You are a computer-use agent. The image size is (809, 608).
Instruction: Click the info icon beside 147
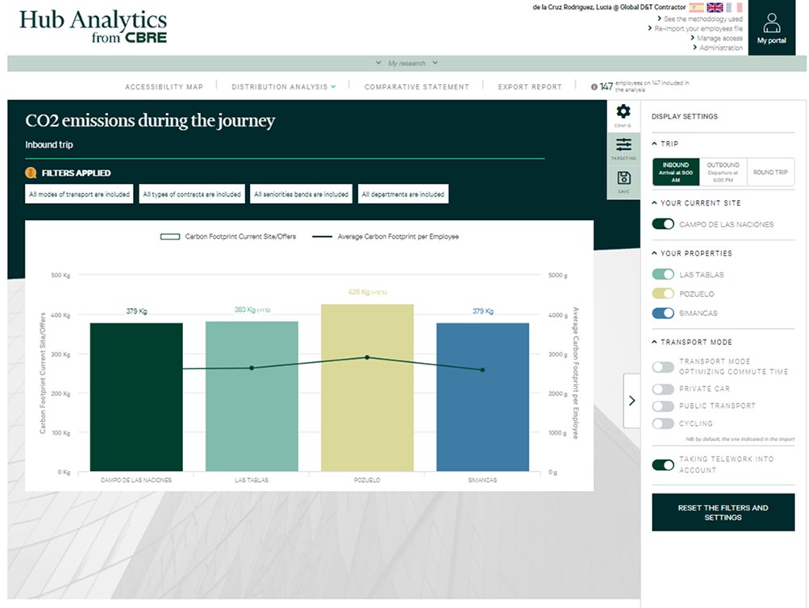[x=594, y=86]
